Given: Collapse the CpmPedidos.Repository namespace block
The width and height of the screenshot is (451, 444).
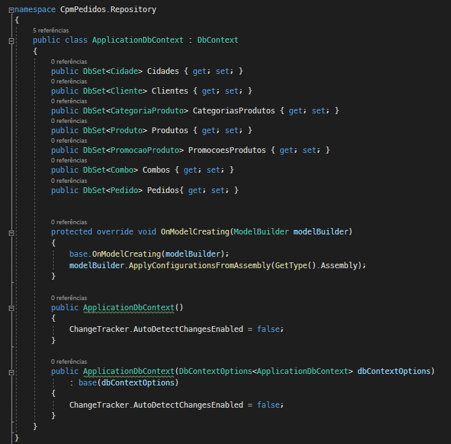Looking at the screenshot, I should coord(11,10).
